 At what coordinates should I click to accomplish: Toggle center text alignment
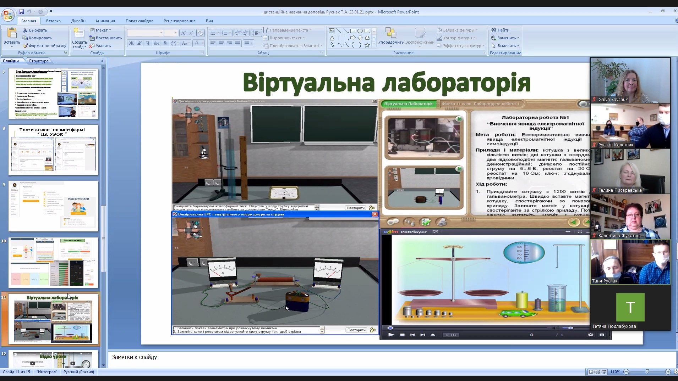coord(221,43)
